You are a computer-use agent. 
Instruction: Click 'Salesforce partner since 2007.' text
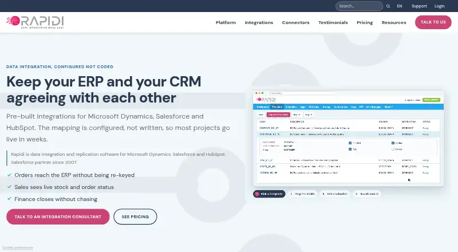pos(44,162)
